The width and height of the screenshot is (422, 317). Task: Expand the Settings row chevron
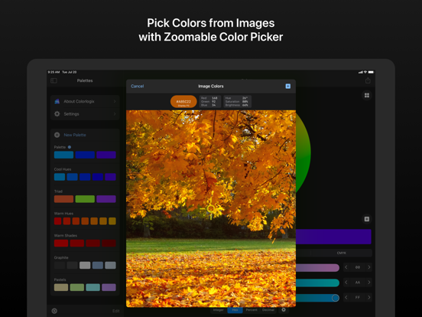click(x=115, y=114)
